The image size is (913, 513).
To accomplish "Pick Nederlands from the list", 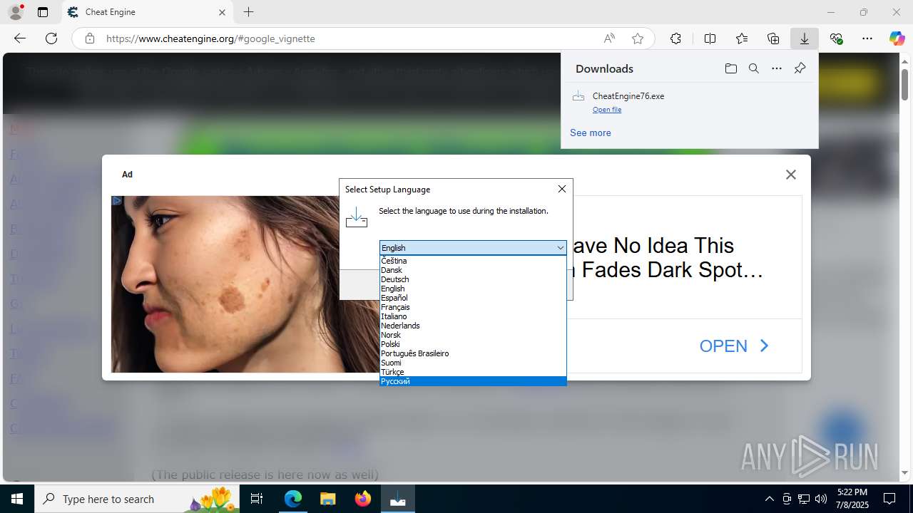I will (x=473, y=326).
